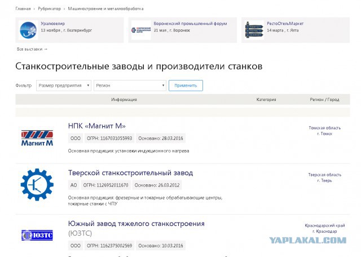
Task: Click the Магнит М company logo
Action: click(x=37, y=138)
